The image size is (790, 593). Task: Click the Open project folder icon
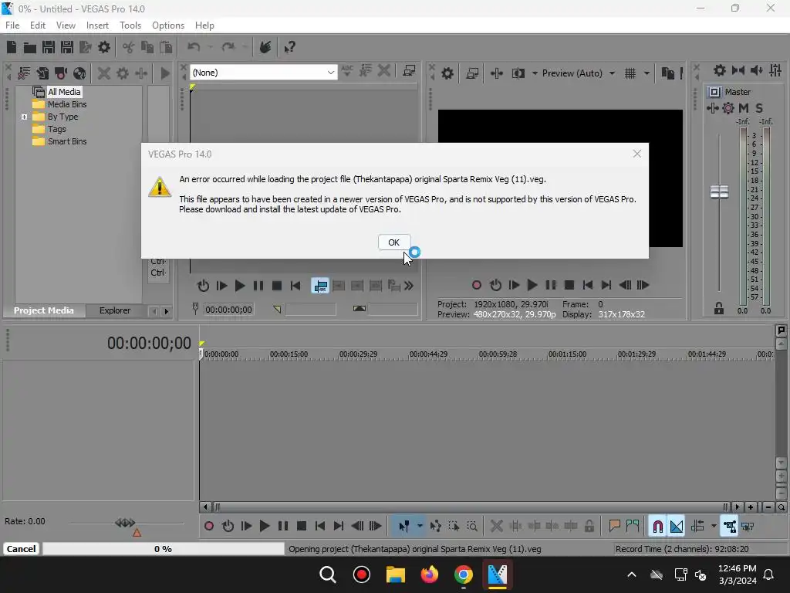[30, 47]
